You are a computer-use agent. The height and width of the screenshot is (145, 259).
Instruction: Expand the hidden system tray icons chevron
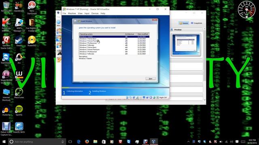click(x=188, y=141)
